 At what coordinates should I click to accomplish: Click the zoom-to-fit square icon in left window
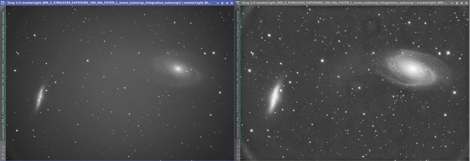[x=3, y=150]
